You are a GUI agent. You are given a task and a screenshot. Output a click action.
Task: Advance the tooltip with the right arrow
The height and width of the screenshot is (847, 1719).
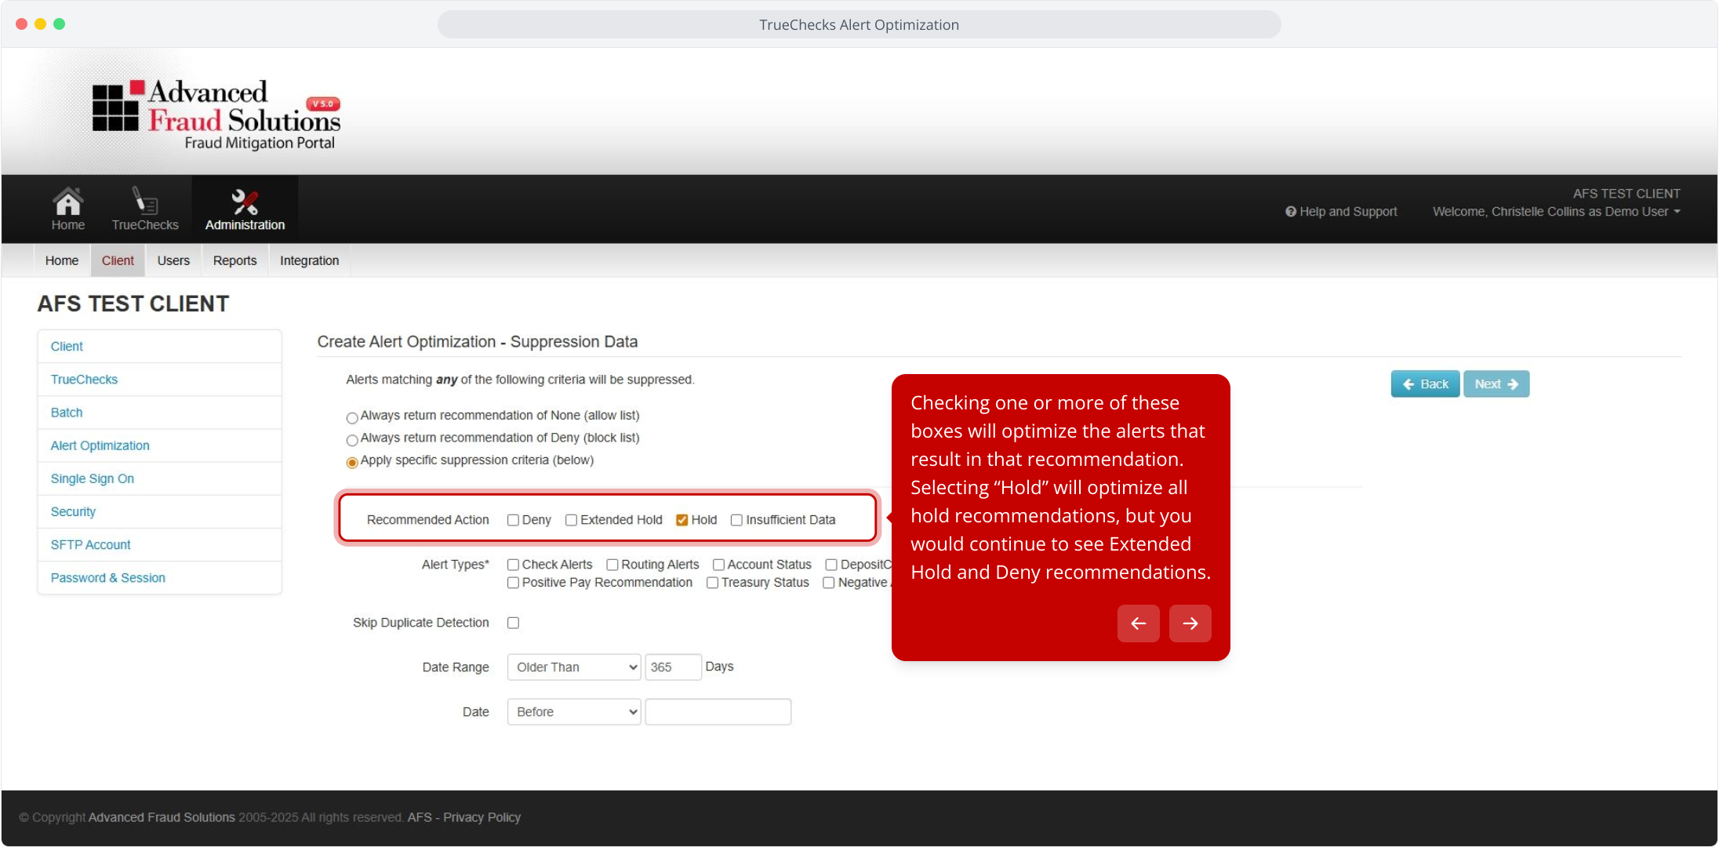tap(1190, 623)
